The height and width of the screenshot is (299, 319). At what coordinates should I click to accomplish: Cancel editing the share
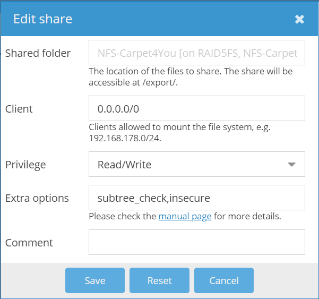click(223, 280)
